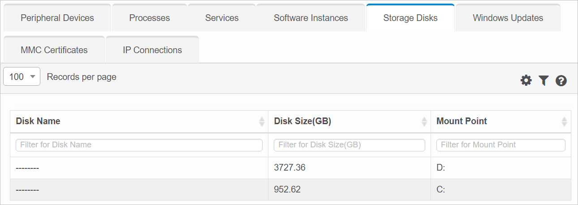This screenshot has height=205, width=578.
Task: Select the 952.62 GB disk row
Action: (x=290, y=189)
